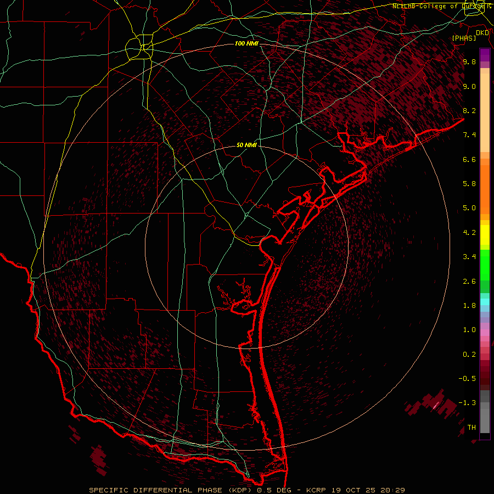
Task: Click the 9.0 value on color scale
Action: coord(469,86)
